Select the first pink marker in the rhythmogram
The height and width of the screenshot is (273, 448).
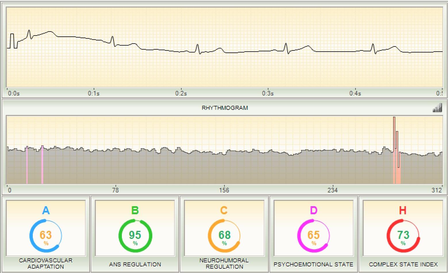27,165
